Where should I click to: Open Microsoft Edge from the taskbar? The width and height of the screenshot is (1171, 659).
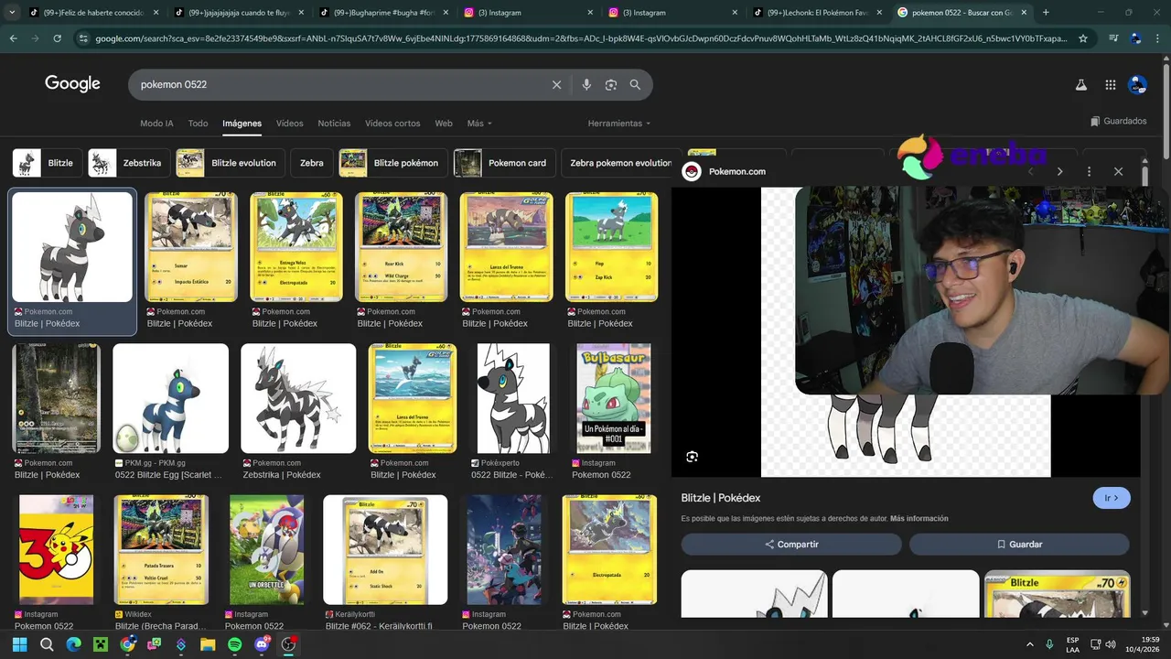click(73, 644)
